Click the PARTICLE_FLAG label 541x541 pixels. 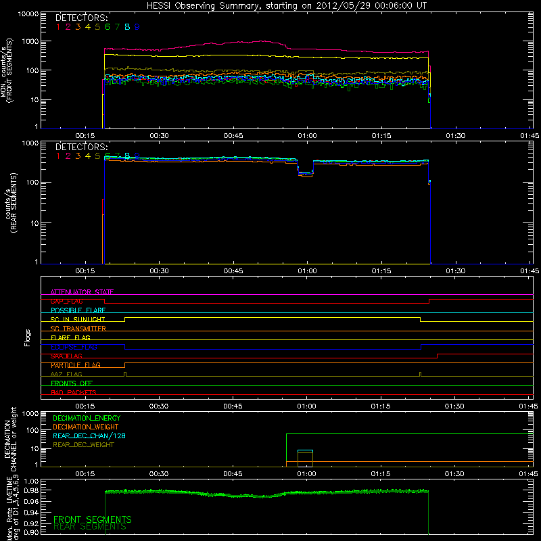76,365
